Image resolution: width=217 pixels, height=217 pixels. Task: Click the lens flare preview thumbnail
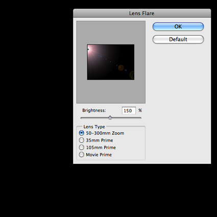[x=111, y=62]
